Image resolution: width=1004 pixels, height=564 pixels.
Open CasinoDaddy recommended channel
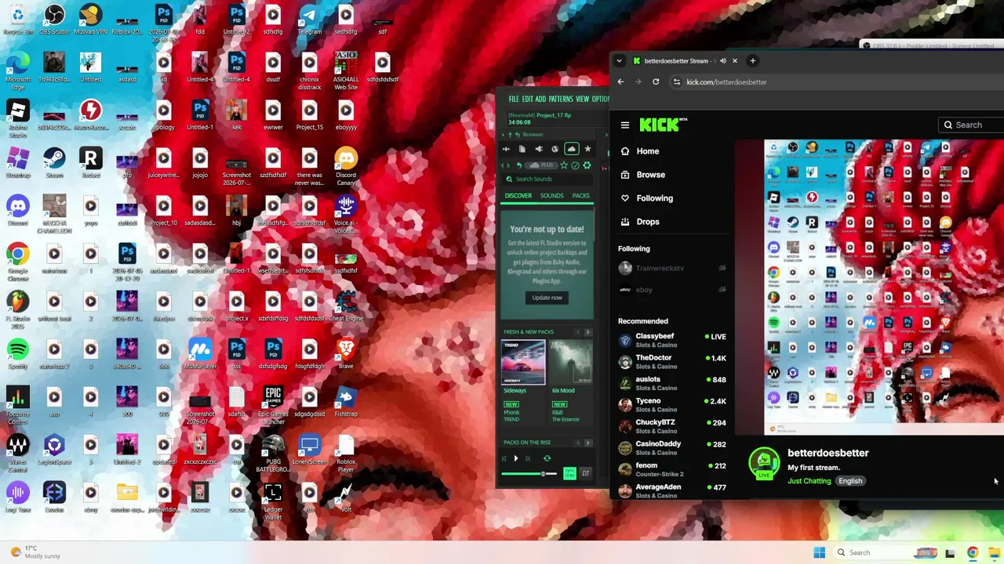pos(672,448)
